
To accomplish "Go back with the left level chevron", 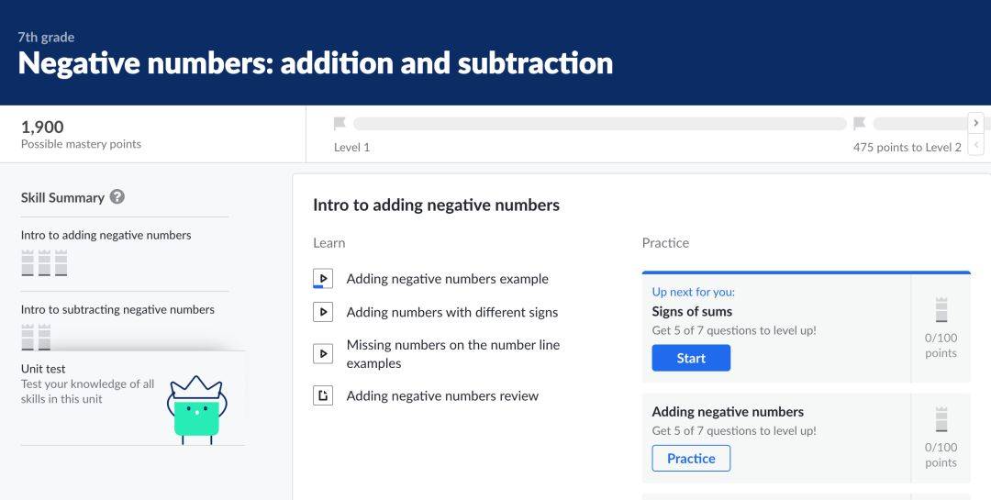I will 975,145.
